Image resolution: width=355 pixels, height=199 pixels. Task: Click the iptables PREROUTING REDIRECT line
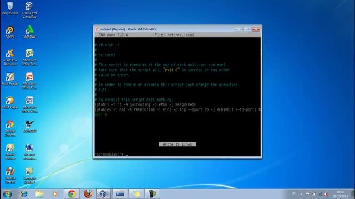177,109
